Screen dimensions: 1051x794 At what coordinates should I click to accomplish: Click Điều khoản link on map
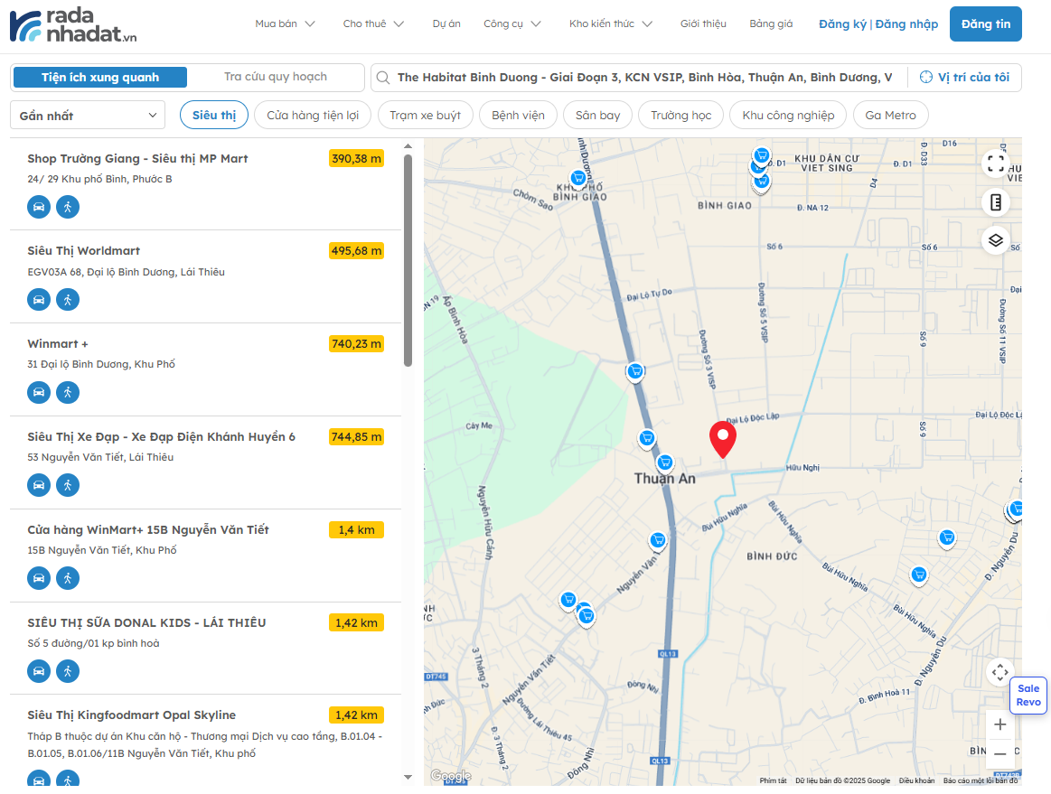click(x=916, y=780)
